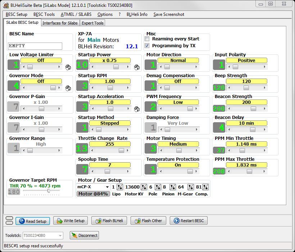
Task: Click Throttle Change Rate slider thumb
Action: click(121, 151)
